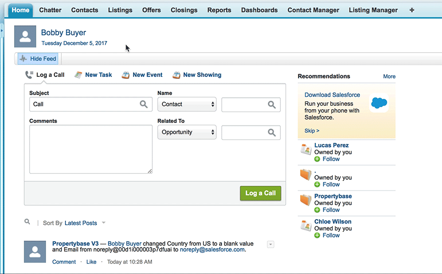Click Subject field lookup magnifier icon
Viewport: 442px width, 274px height.
click(144, 104)
